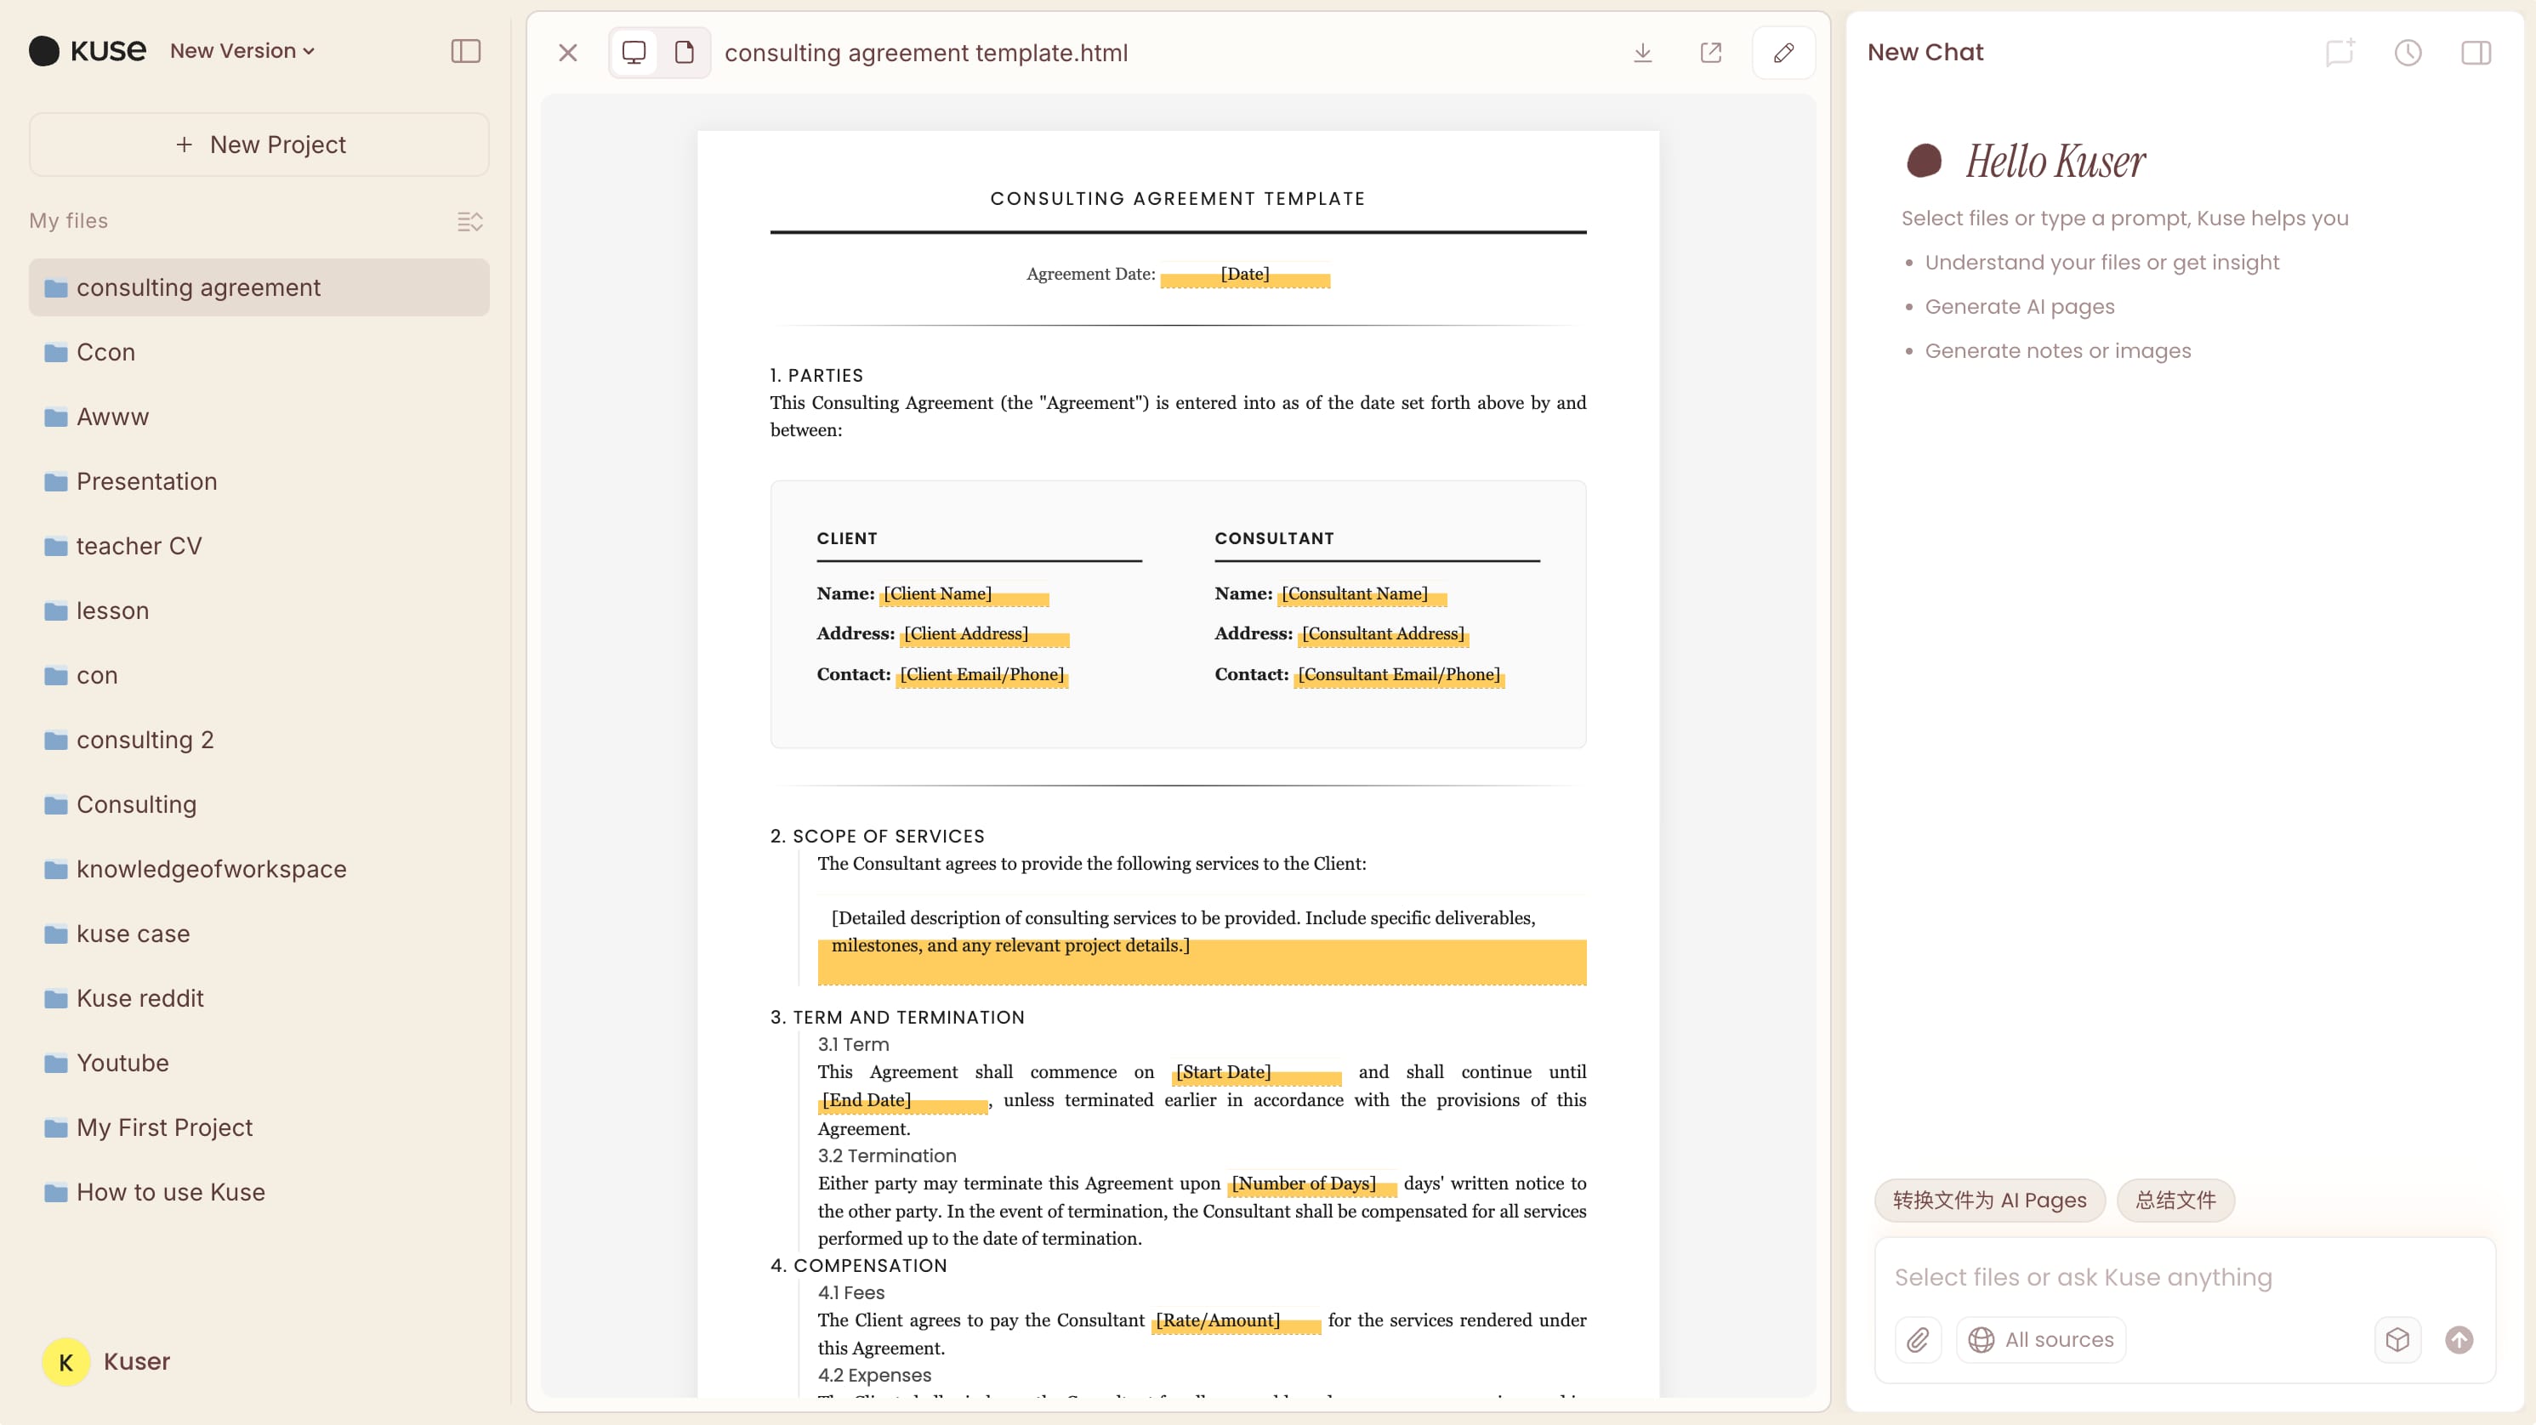Open document in a new window
This screenshot has height=1425, width=2536.
(1711, 52)
